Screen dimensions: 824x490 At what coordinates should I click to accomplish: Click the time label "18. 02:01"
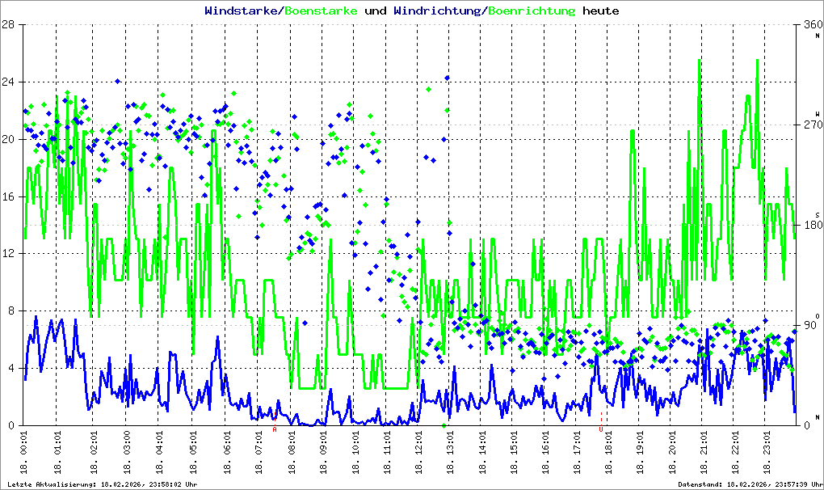point(94,453)
